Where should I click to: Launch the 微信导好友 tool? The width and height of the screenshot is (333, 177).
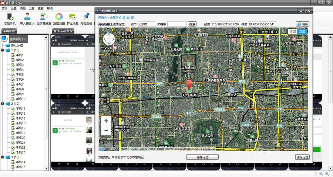coord(44,19)
